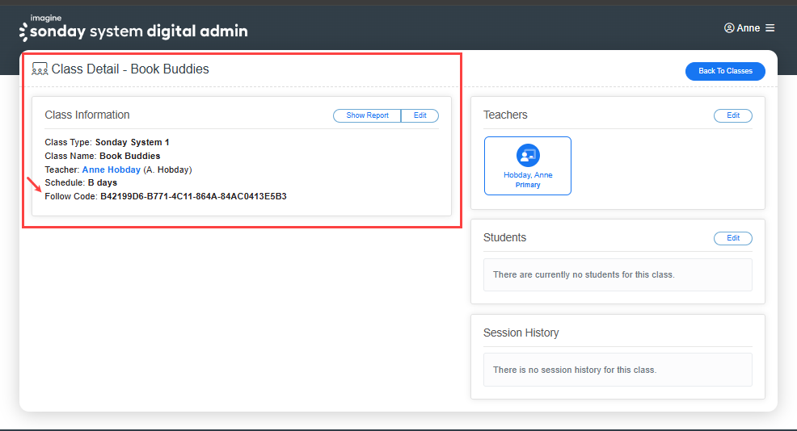Screen dimensions: 797x431
Task: Click the user profile icon beside Anne
Action: pyautogui.click(x=729, y=28)
